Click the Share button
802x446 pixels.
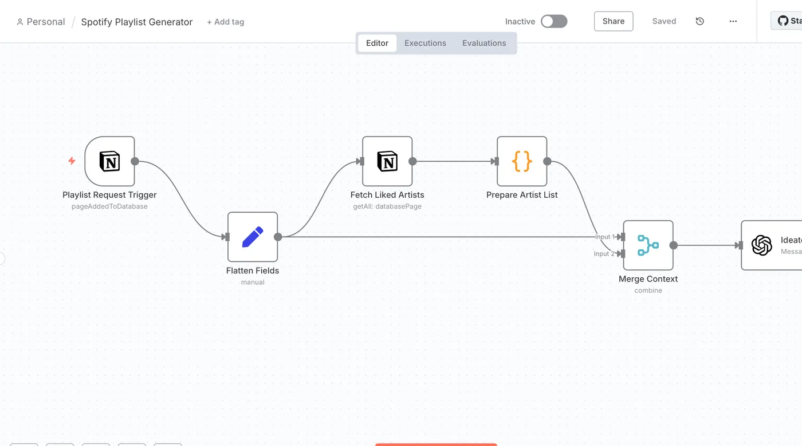coord(614,21)
